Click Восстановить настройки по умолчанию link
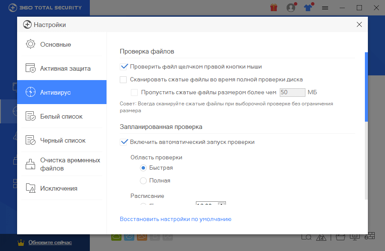385x251 pixels. 175,219
